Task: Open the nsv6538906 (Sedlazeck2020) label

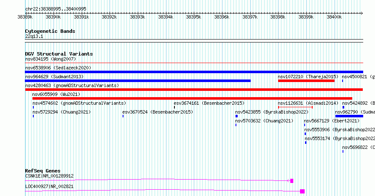Action: click(x=58, y=68)
